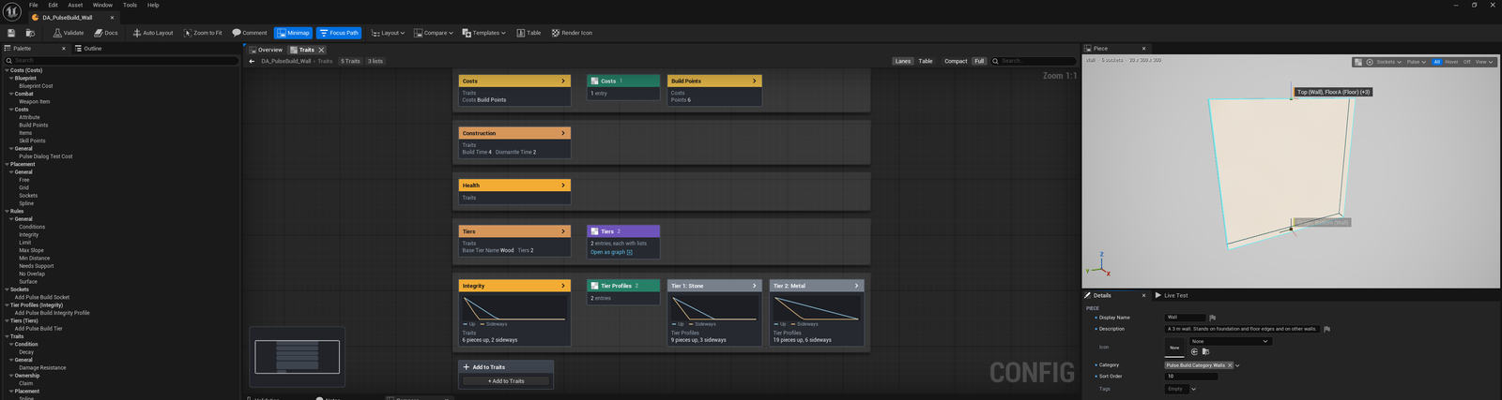Close the Traits tab
The width and height of the screenshot is (1502, 400).
point(321,50)
